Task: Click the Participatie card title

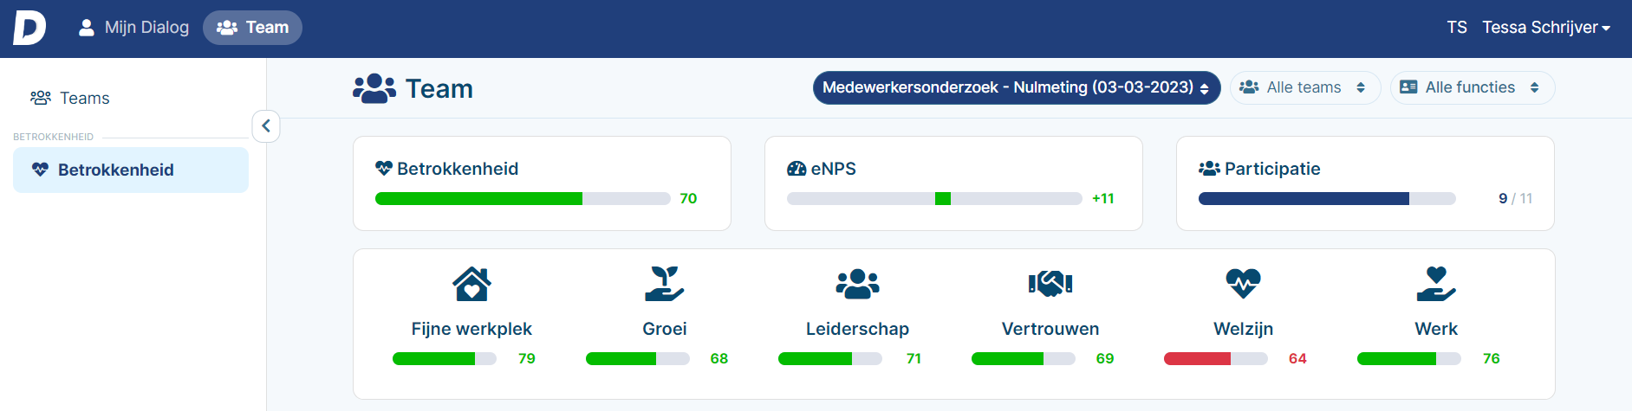Action: 1272,169
